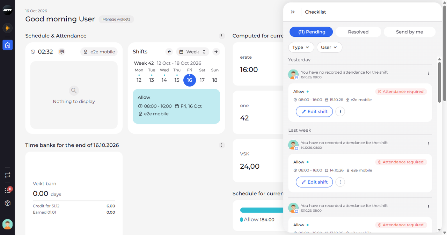Screen dimensions: 447x235
Task: Click the teal Allow schedule progress bar
Action: 262,210
